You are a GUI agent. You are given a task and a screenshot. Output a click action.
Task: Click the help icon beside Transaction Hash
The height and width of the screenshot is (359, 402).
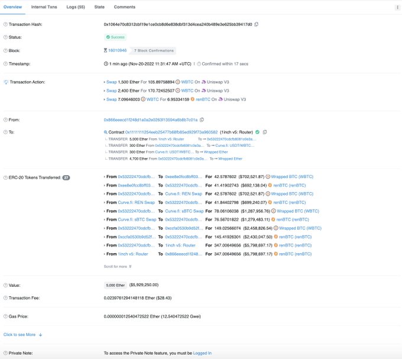pos(5,24)
